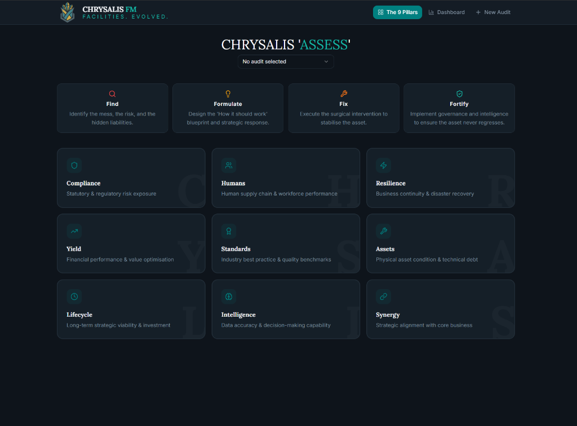Open the Intelligence pillar heading
The width and height of the screenshot is (577, 426).
[238, 314]
